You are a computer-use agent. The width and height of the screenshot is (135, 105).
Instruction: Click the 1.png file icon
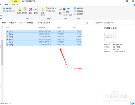[7, 31]
